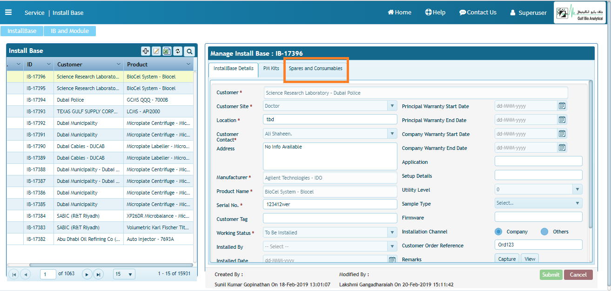
Task: Open Principal Warranty Start Date calendar
Action: click(x=562, y=106)
